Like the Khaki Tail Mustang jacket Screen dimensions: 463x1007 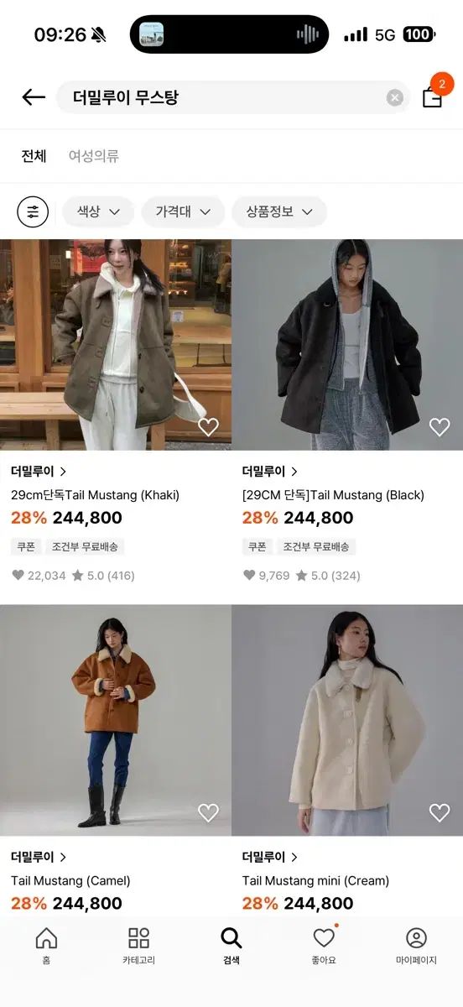click(208, 427)
